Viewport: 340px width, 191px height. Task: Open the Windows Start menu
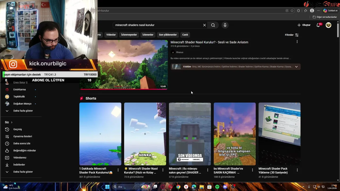point(107,187)
